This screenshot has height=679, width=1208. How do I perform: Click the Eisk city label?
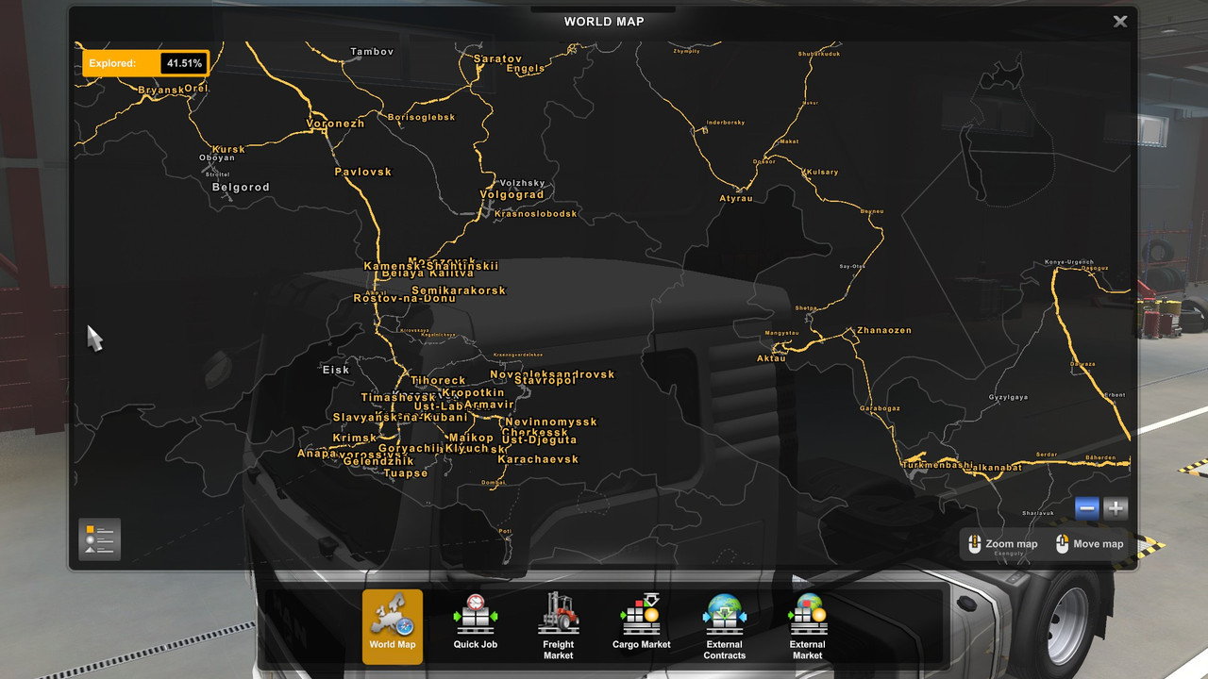pyautogui.click(x=336, y=371)
